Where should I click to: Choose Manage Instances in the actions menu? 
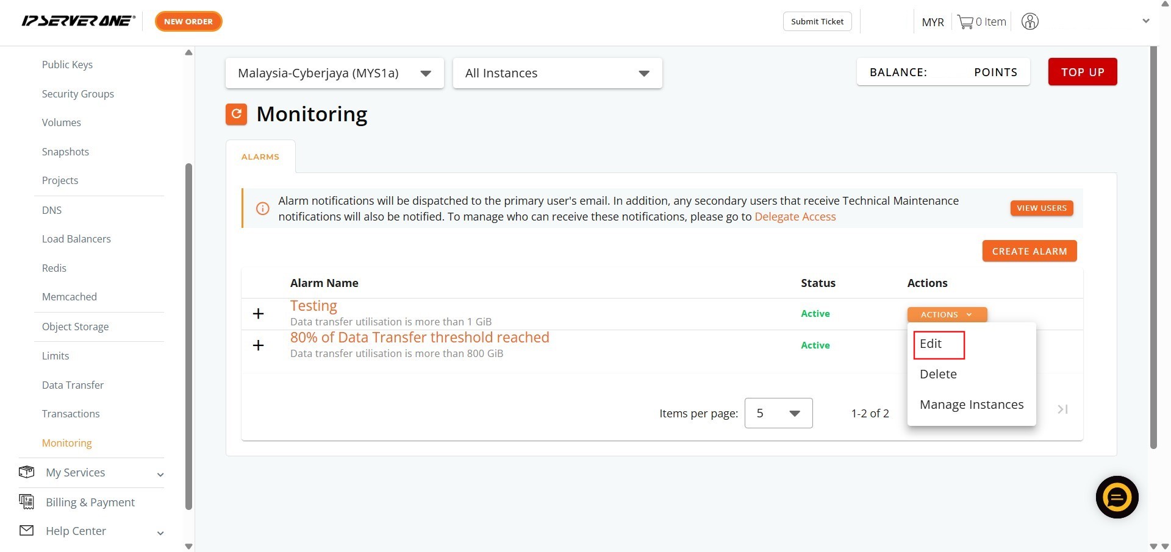click(971, 405)
